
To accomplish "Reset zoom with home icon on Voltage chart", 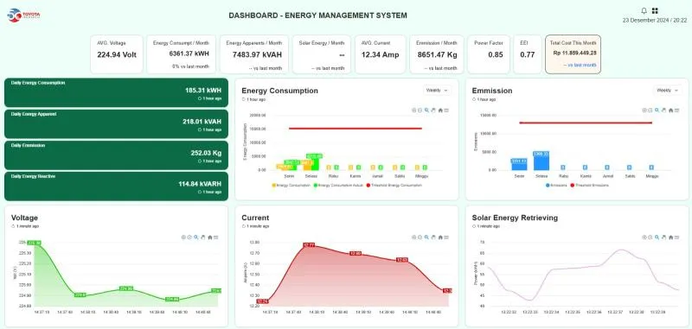I will [210, 237].
